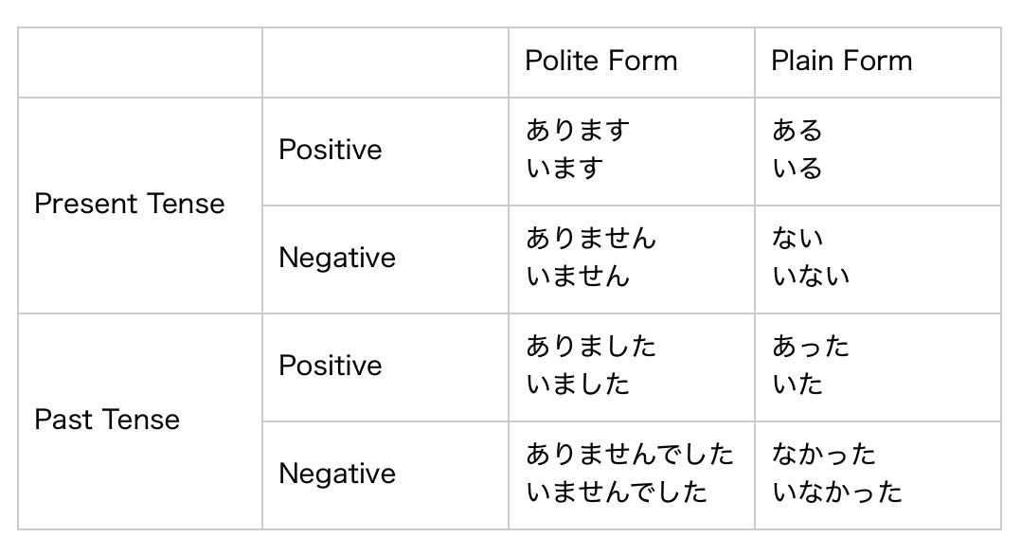The width and height of the screenshot is (1021, 555).
Task: Select the word あります in the table
Action: [x=578, y=131]
